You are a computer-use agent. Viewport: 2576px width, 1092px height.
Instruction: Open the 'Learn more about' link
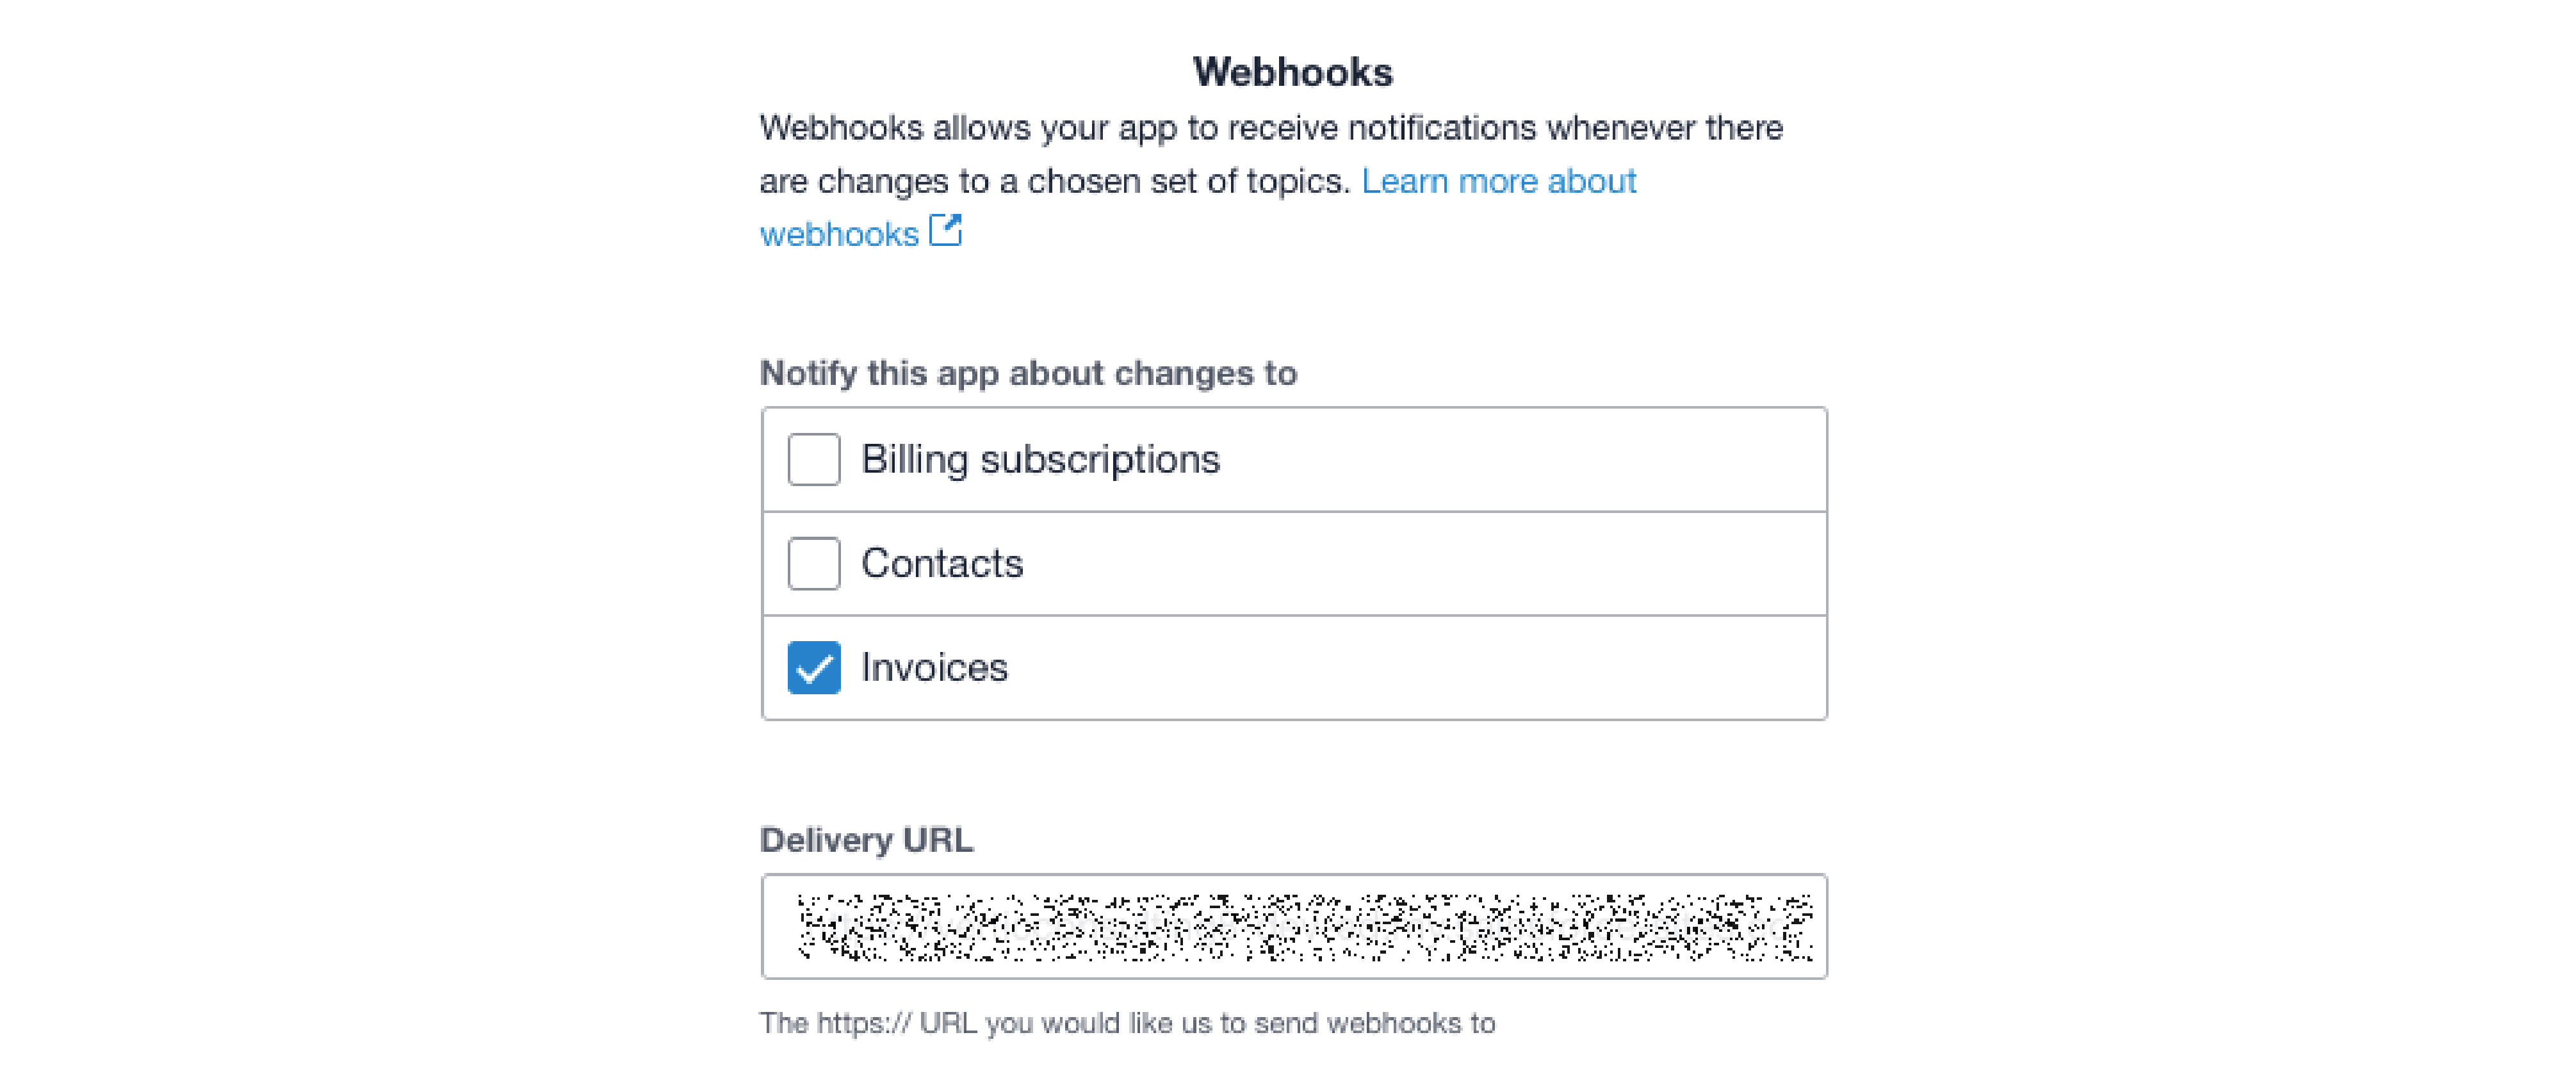(1498, 181)
